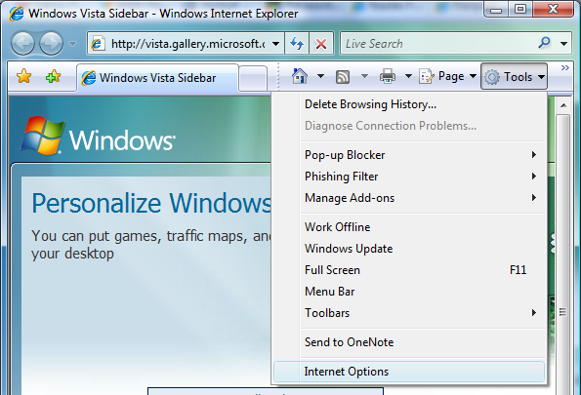Open the Pop-up Blocker submenu
This screenshot has height=395, width=581.
coord(409,155)
